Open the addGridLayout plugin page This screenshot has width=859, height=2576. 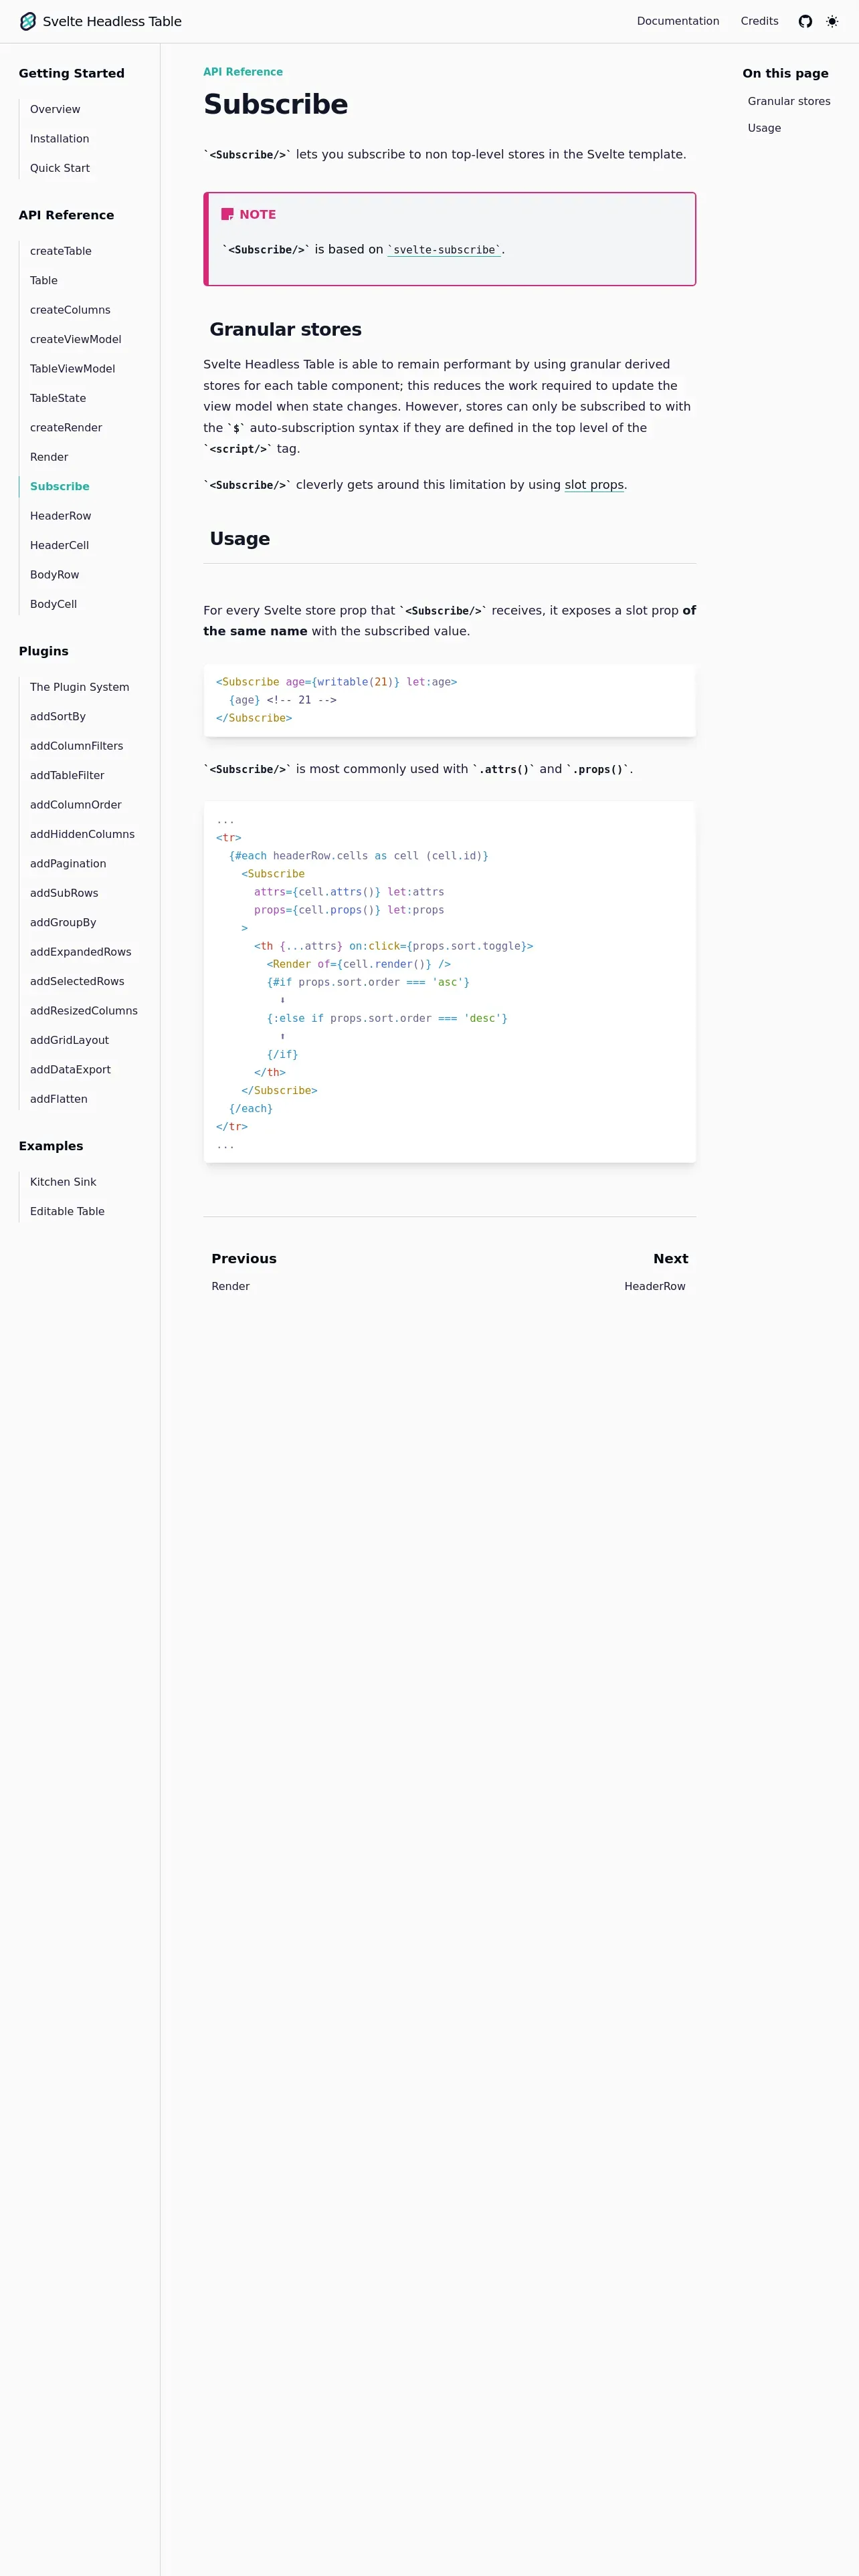[69, 1040]
